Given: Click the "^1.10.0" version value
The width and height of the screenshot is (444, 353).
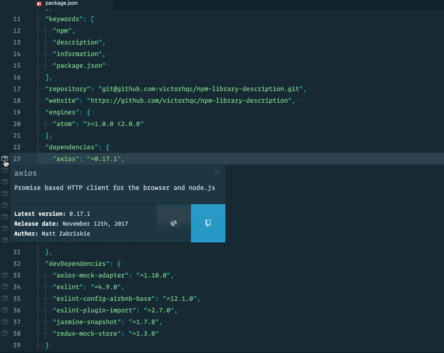Looking at the screenshot, I should tap(153, 275).
